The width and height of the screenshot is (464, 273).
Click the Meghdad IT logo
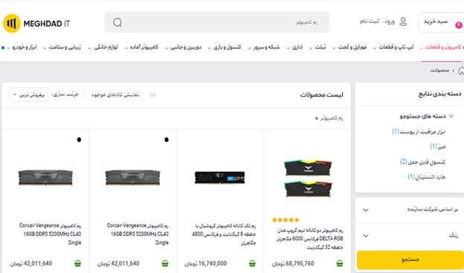pos(36,23)
